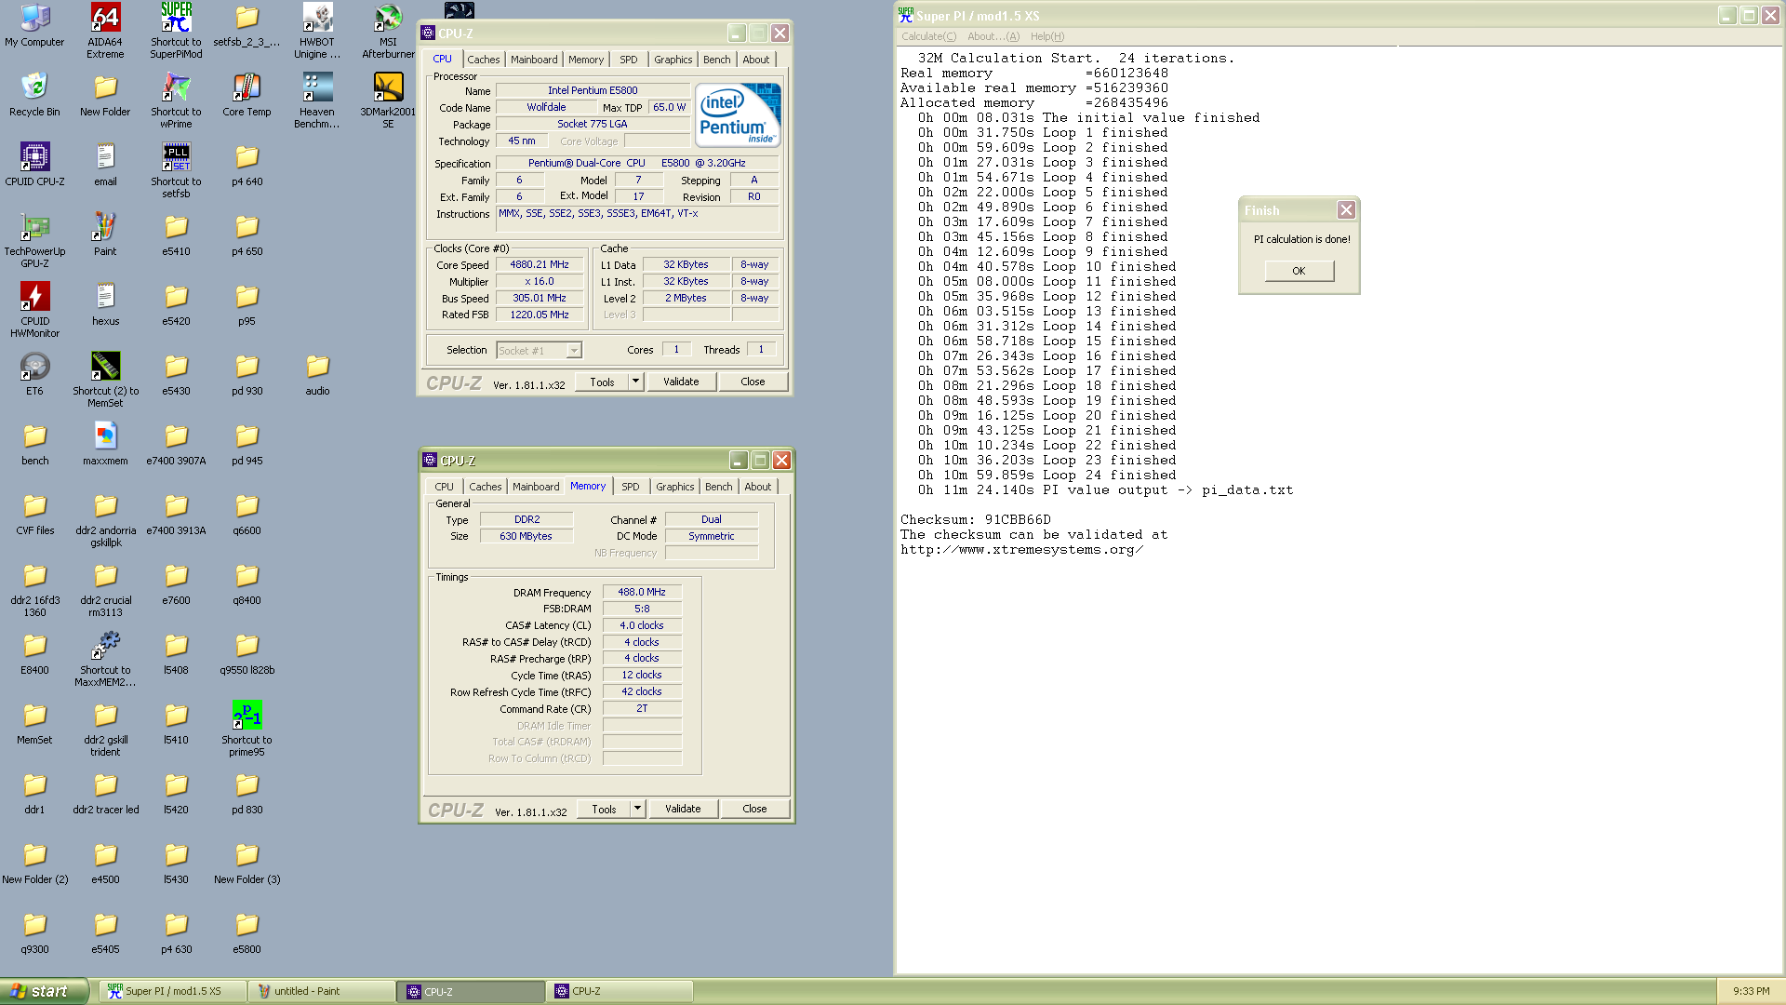Launch the MemSet shortcut (2) icon

pyautogui.click(x=105, y=380)
